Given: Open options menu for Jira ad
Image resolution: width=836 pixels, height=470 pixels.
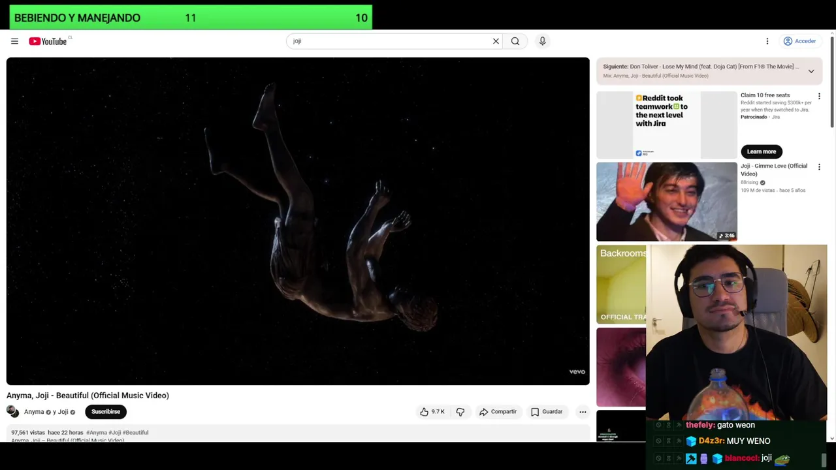Looking at the screenshot, I should [819, 96].
